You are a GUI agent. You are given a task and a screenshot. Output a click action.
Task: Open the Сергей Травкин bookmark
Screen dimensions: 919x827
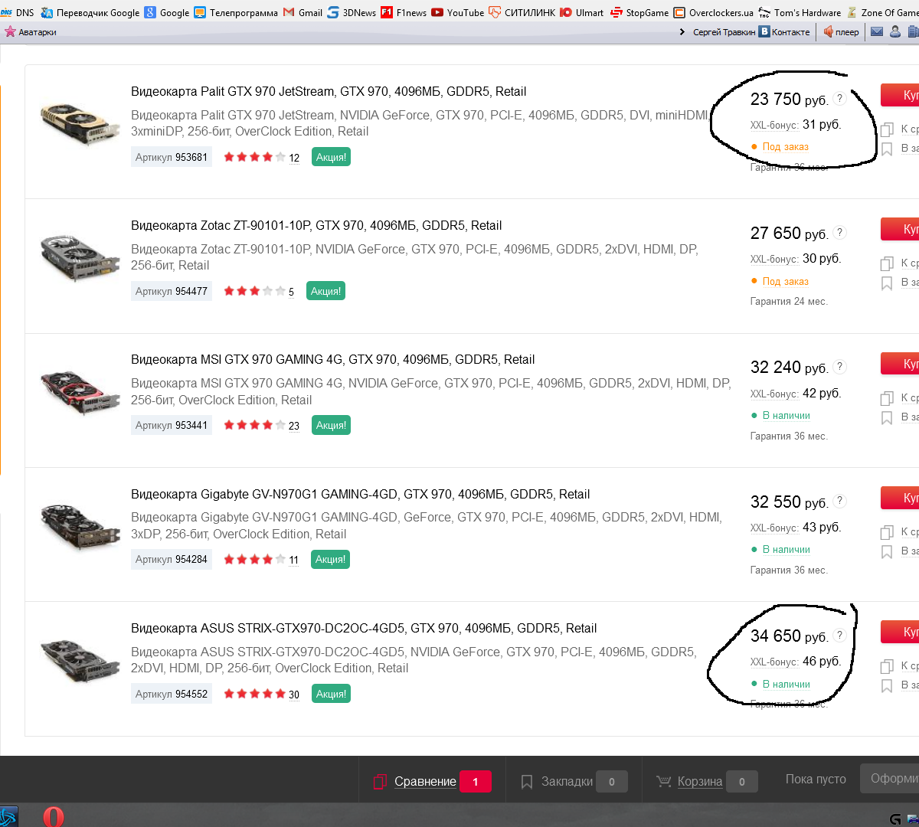pos(724,32)
